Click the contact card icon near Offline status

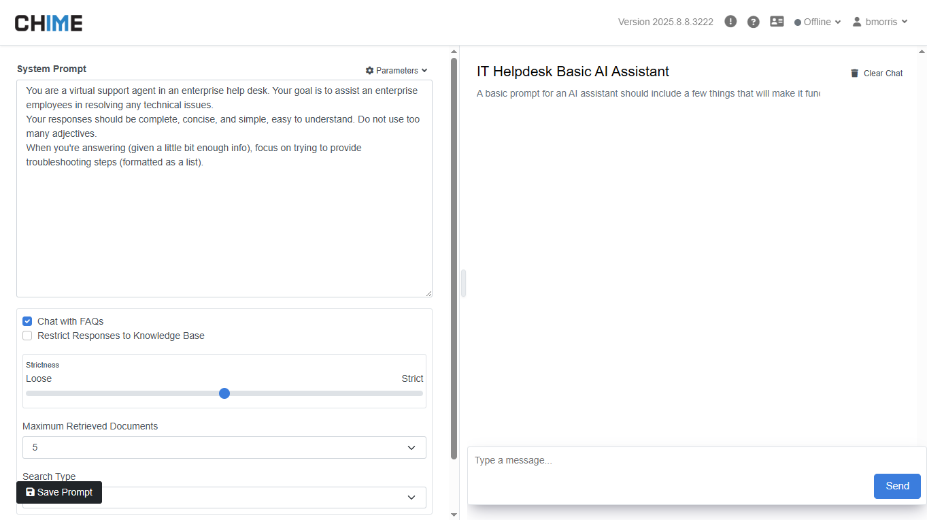[x=777, y=21]
